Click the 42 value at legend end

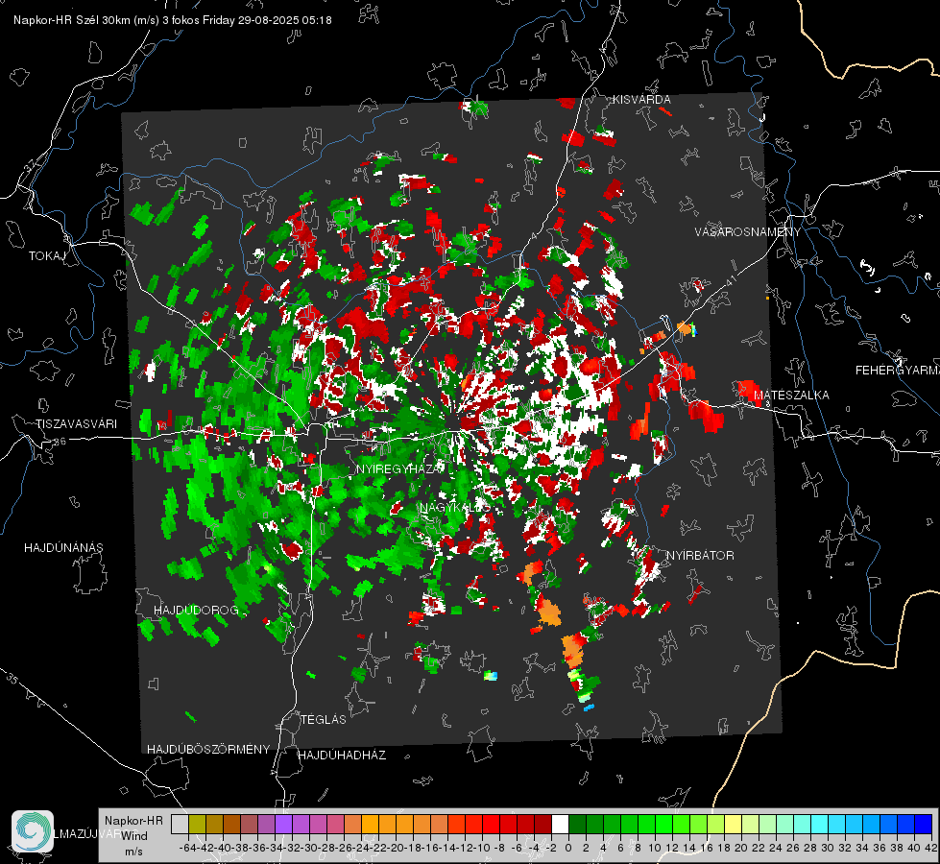(x=931, y=848)
